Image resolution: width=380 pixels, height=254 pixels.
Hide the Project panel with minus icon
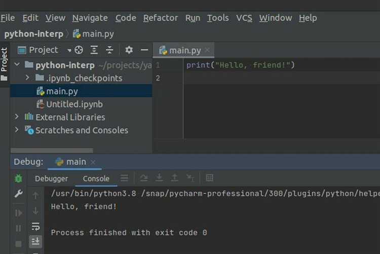(144, 50)
